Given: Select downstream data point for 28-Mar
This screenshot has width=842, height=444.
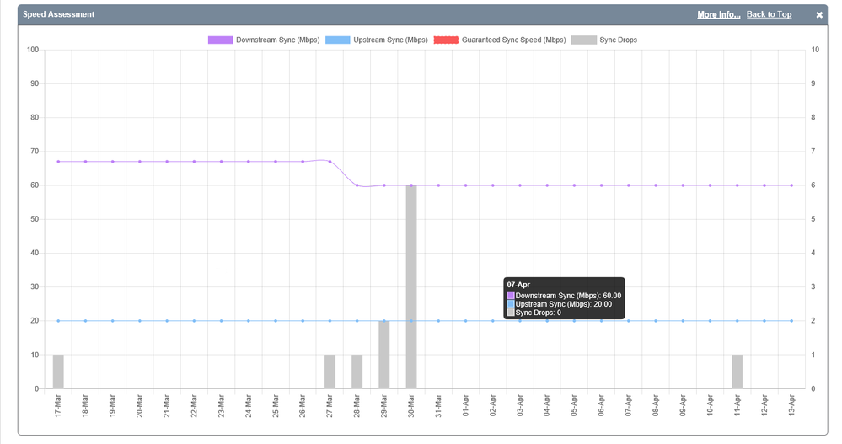Looking at the screenshot, I should (x=357, y=185).
